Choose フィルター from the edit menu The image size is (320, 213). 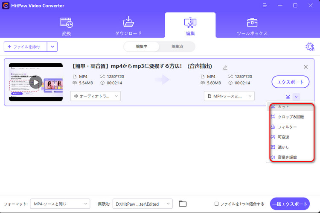(x=290, y=127)
